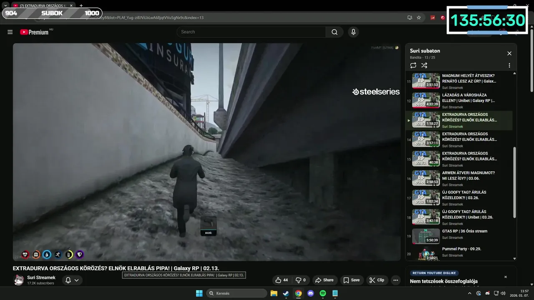Play GTA5 RP 36 Órás stream video
The width and height of the screenshot is (534, 300).
(x=459, y=236)
